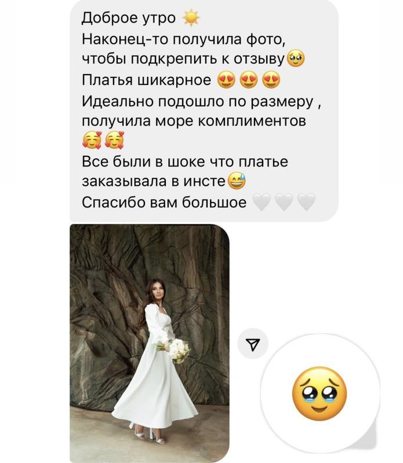
Task: Select the rightmost heart-eyes emoji
Action: 271,80
